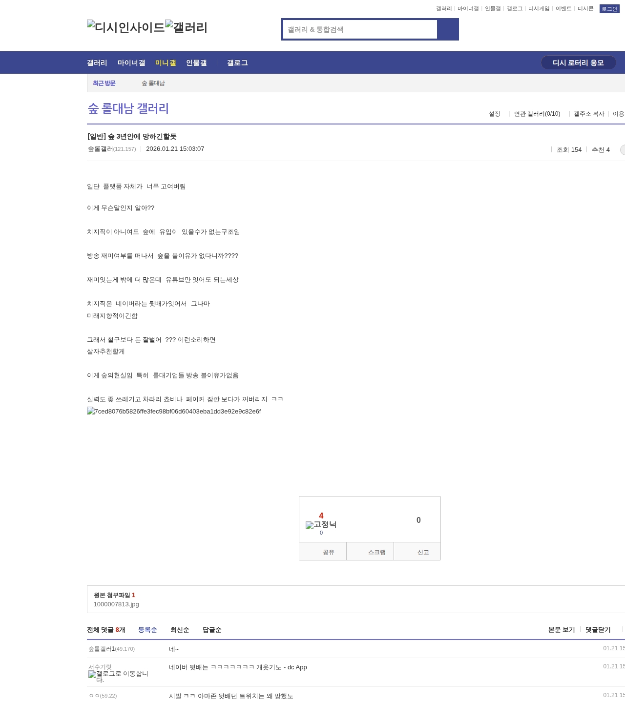Click the search button beside search field
Screen dimensions: 625x703
448,29
